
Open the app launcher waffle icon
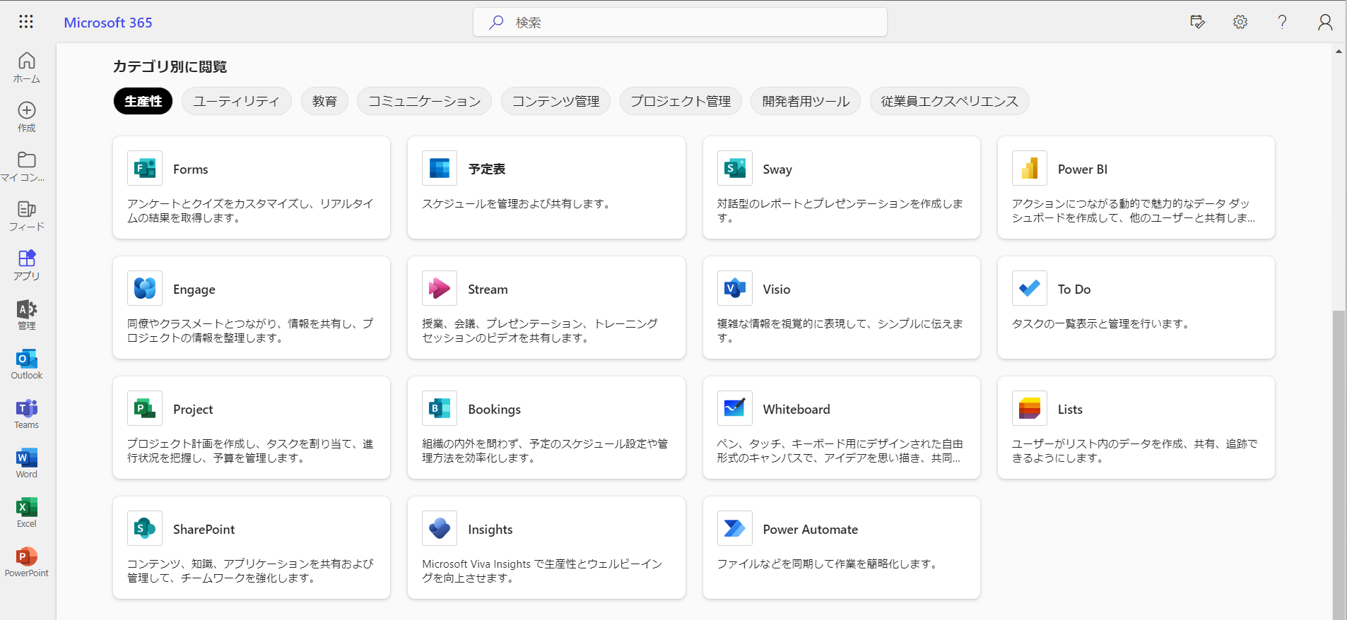[26, 22]
